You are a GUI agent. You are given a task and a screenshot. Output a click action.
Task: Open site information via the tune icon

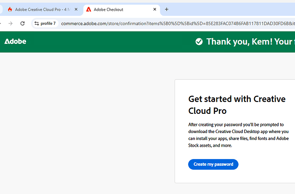click(37, 23)
